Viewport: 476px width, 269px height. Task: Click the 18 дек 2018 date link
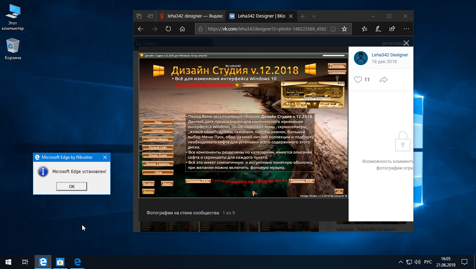coord(384,61)
